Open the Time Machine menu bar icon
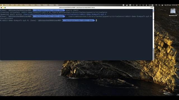The width and height of the screenshot is (179, 100). pyautogui.click(x=133, y=5)
